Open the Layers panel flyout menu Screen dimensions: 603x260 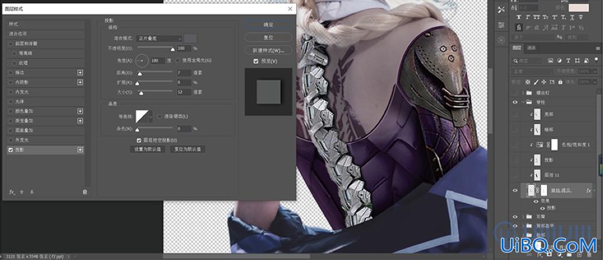coord(597,48)
